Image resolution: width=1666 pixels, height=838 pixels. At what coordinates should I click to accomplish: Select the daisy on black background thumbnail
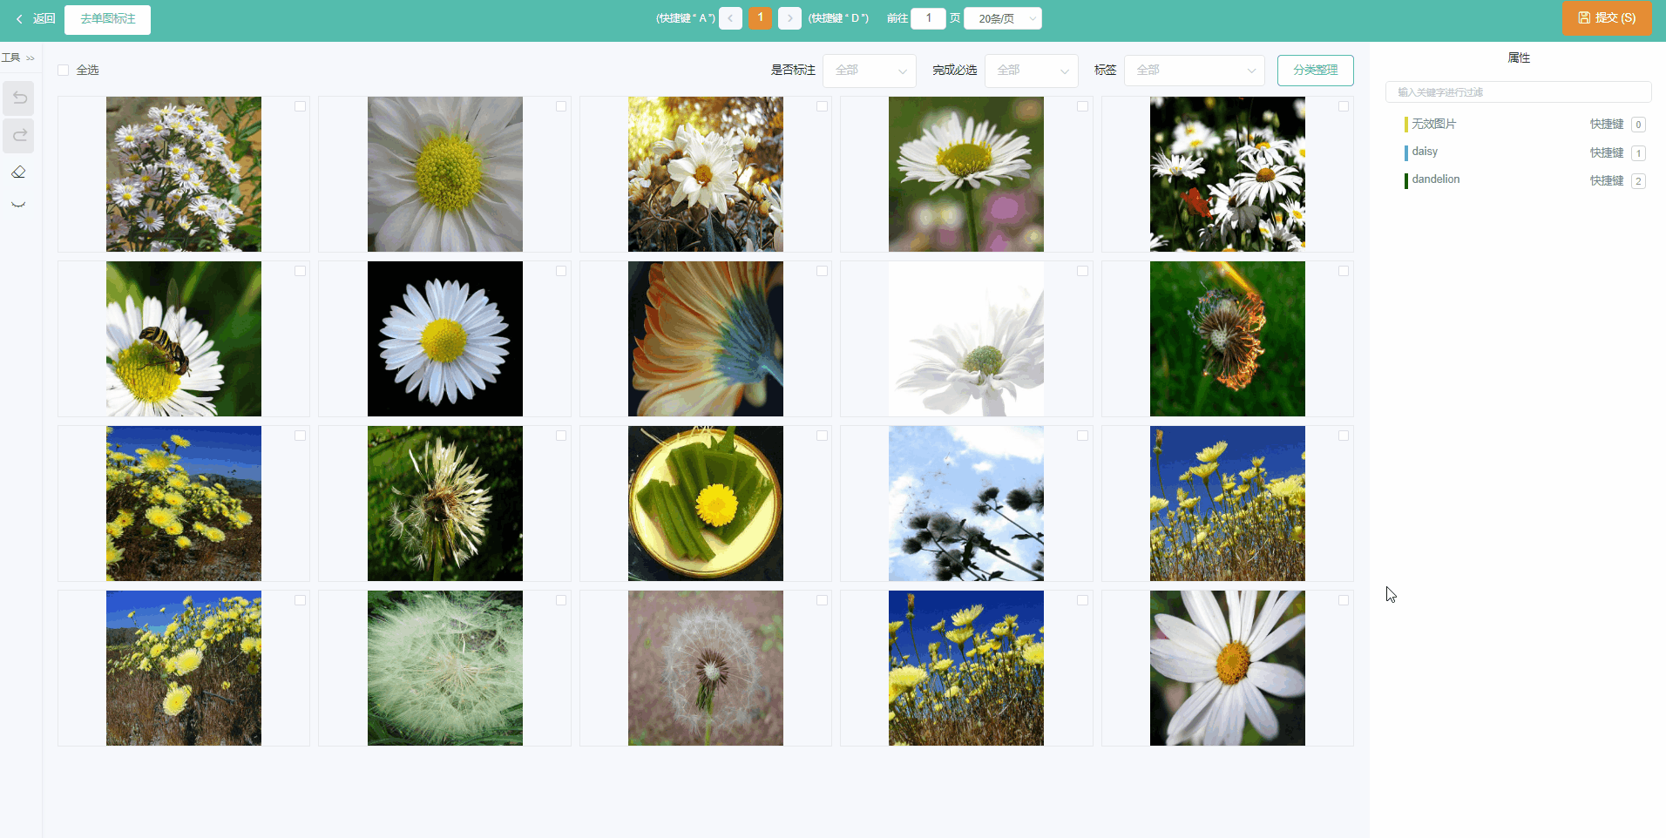click(x=445, y=339)
